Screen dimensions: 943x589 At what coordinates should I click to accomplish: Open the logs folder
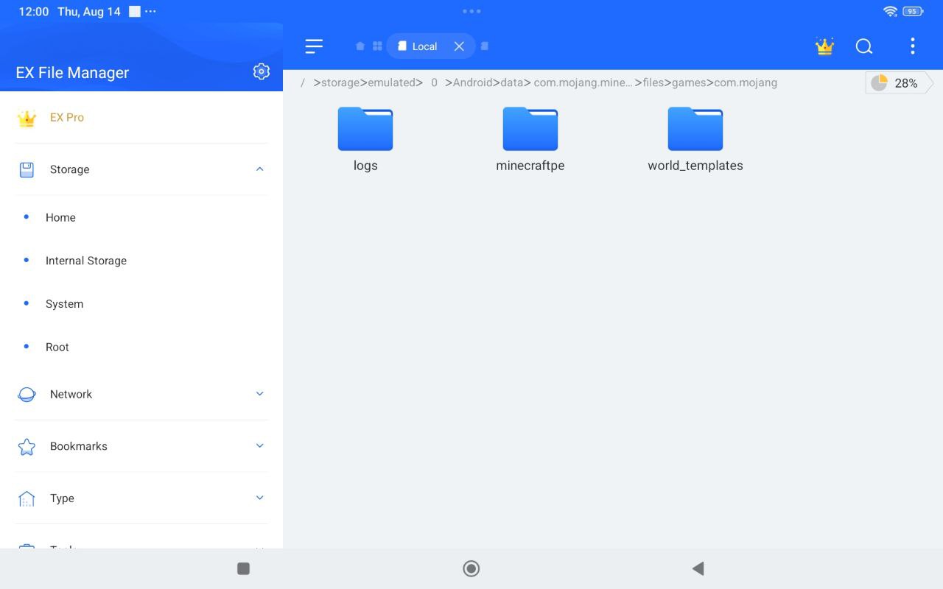coord(365,138)
